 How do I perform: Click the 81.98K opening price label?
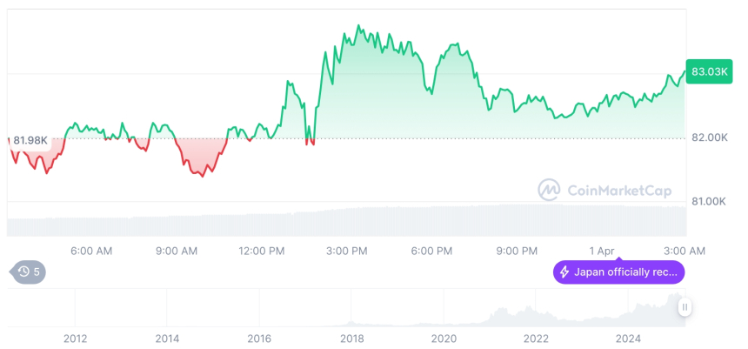coord(30,140)
